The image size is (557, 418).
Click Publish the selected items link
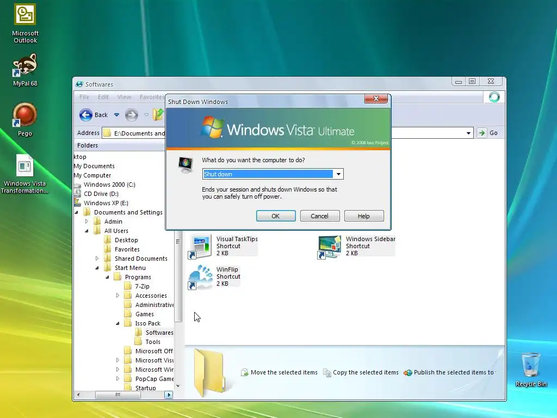click(x=449, y=372)
